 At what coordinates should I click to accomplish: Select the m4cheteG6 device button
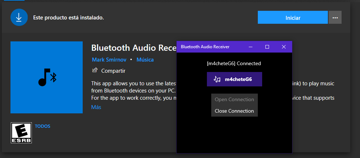[234, 79]
